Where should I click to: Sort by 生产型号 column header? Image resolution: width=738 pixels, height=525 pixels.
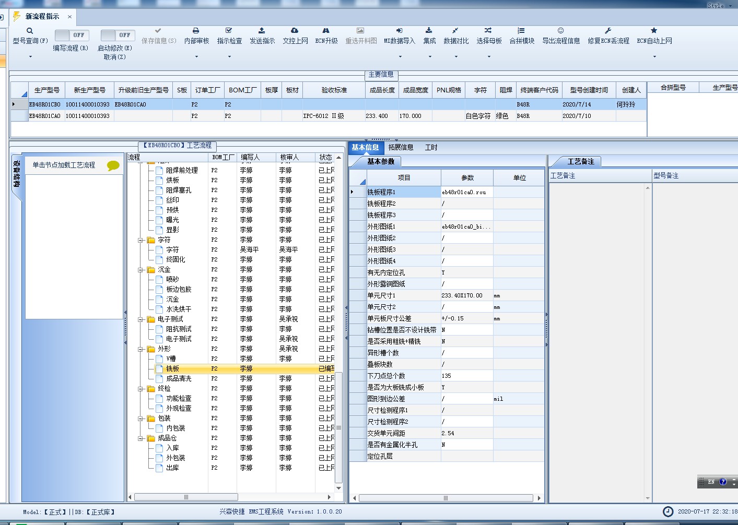pos(47,90)
